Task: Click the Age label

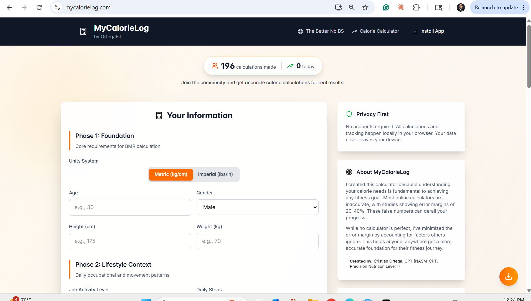Action: [73, 193]
